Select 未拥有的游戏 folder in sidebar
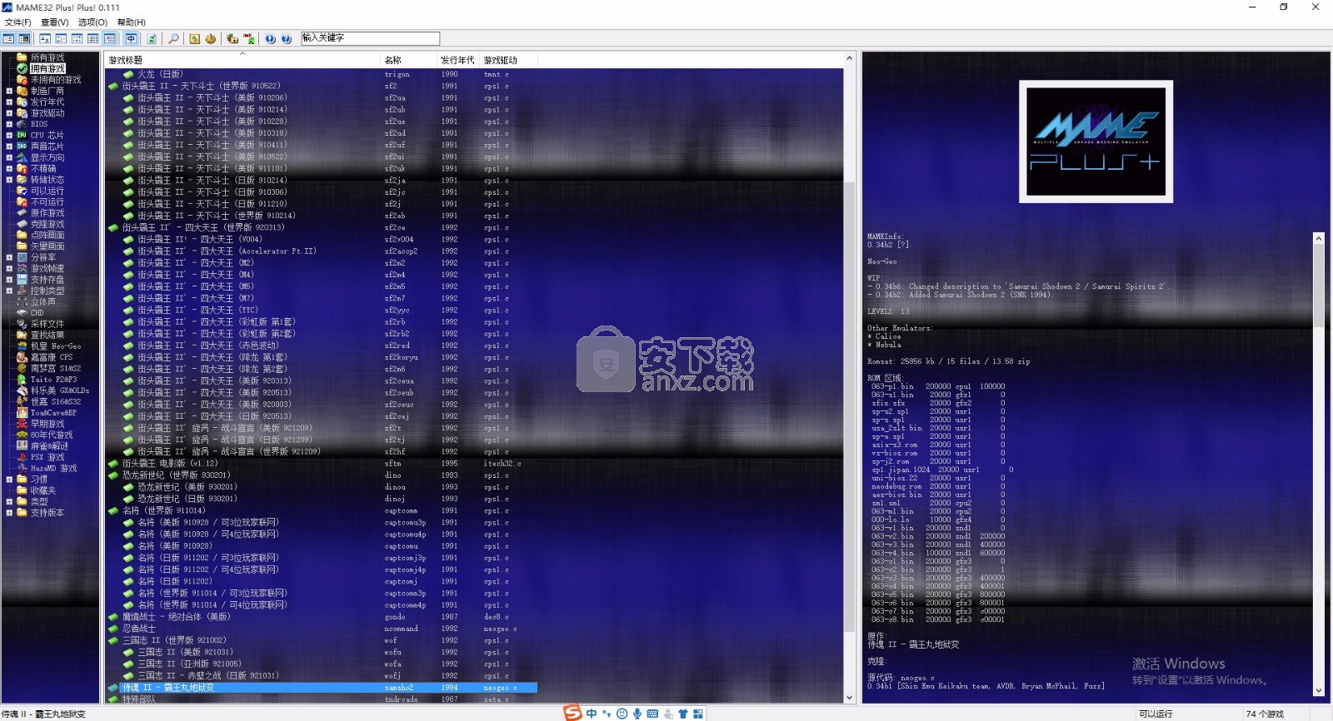The width and height of the screenshot is (1333, 721). click(x=56, y=80)
